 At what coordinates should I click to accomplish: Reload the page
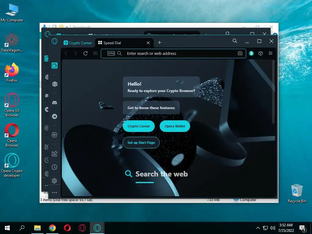(x=85, y=53)
